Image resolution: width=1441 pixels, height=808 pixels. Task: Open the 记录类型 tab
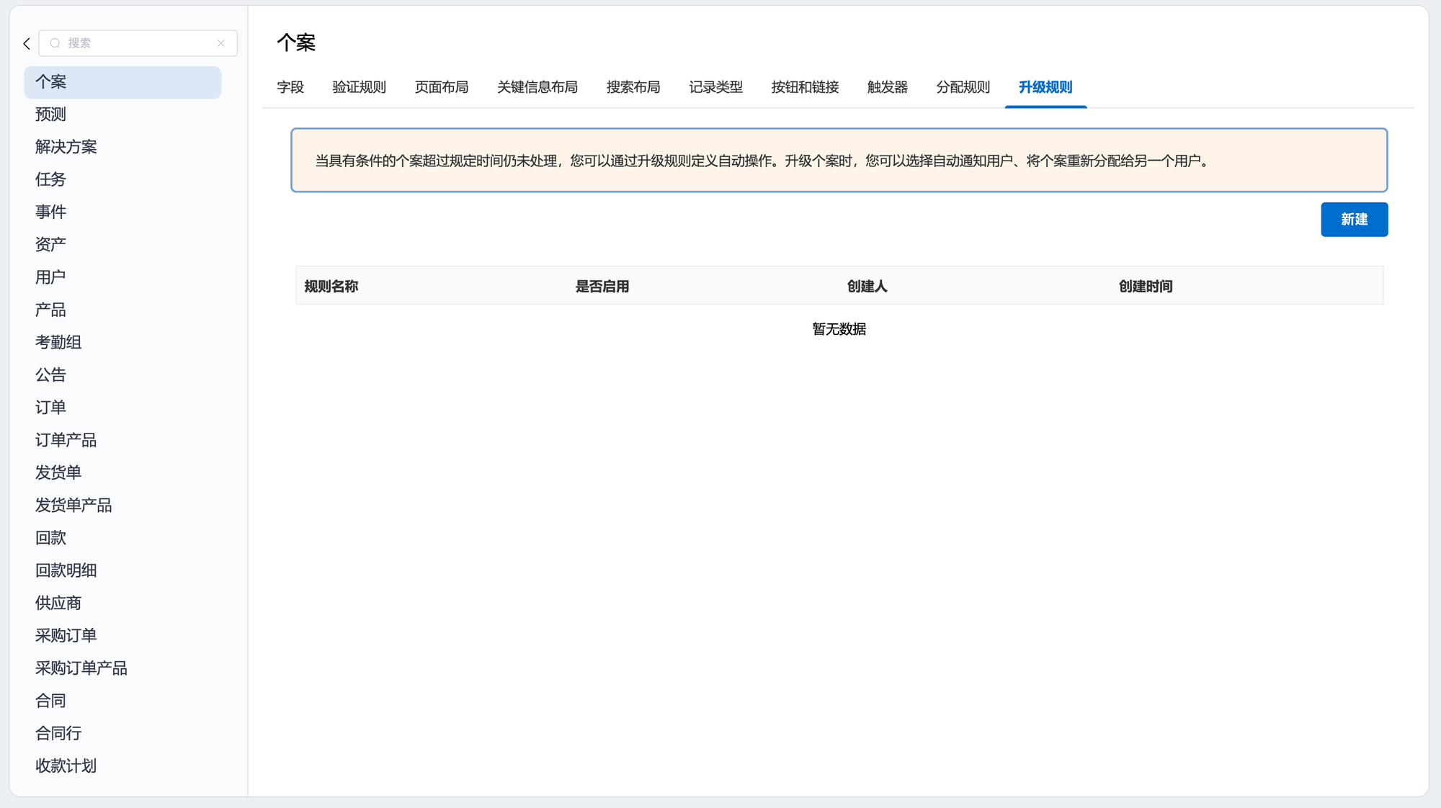pyautogui.click(x=715, y=87)
